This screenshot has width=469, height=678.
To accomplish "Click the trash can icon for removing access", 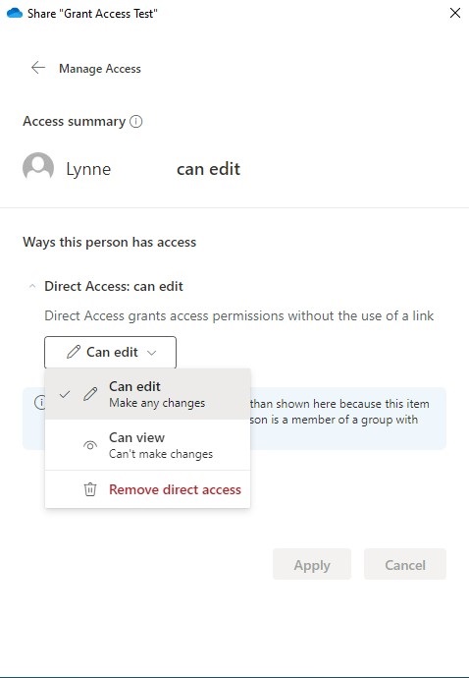I will (90, 489).
